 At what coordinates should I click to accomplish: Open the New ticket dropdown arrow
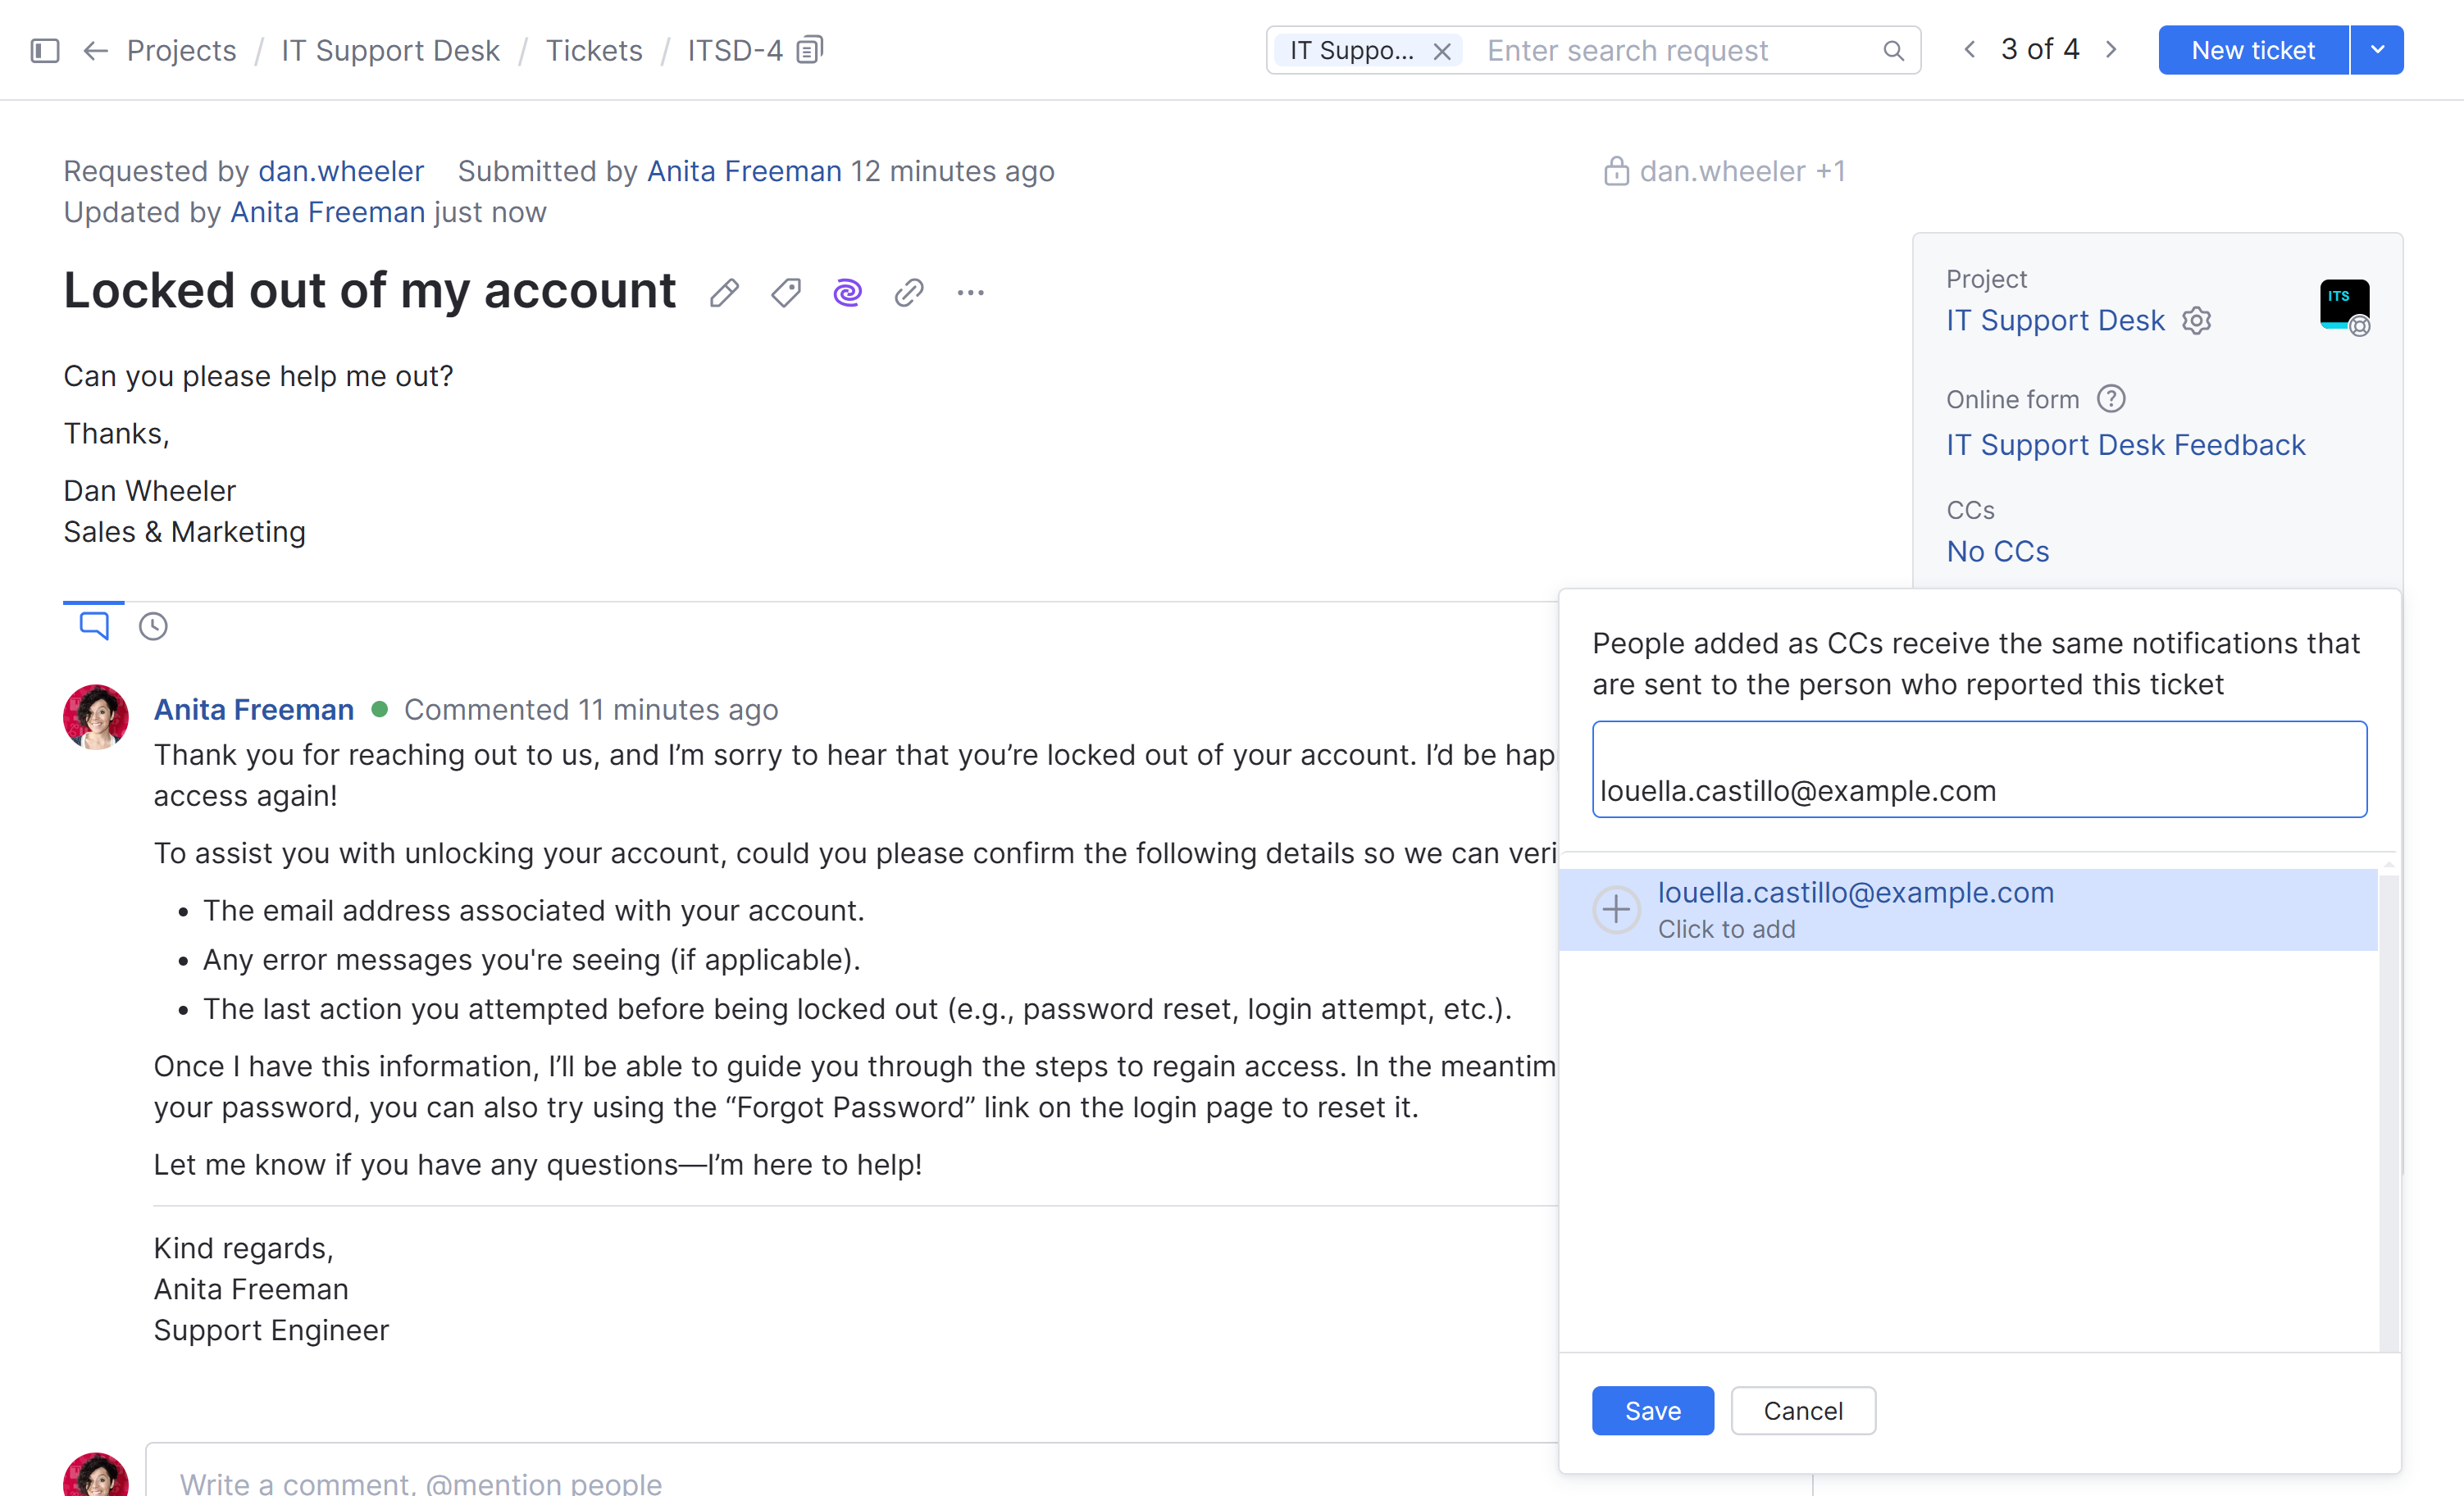coord(2377,50)
